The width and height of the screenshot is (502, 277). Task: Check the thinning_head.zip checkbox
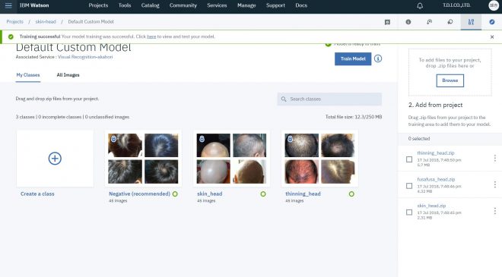coord(409,159)
